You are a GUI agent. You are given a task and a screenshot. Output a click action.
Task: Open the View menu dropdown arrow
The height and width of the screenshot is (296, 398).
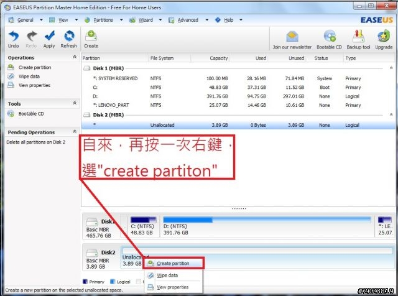pos(76,20)
